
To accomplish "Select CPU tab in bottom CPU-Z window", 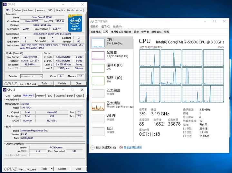I will tap(8, 96).
